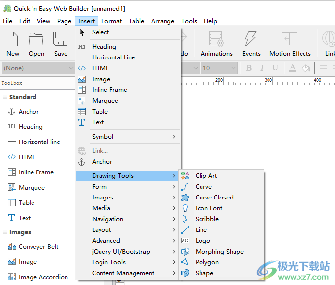Open the Drawing Tools submenu
The width and height of the screenshot is (335, 285).
[128, 175]
